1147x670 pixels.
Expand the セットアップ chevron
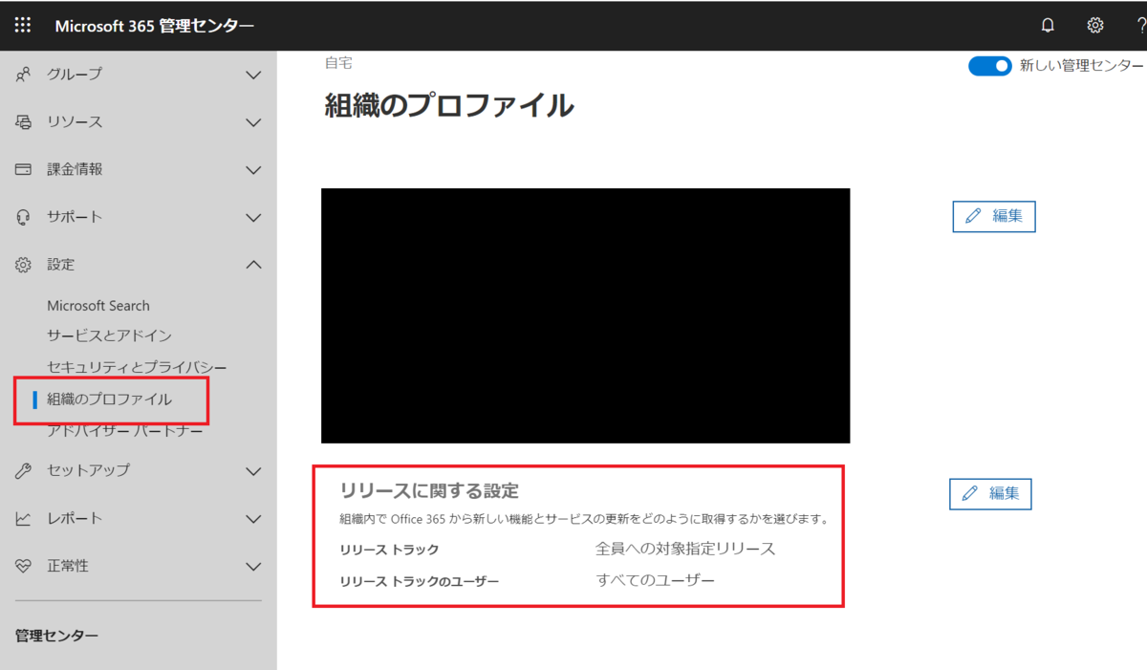click(253, 471)
